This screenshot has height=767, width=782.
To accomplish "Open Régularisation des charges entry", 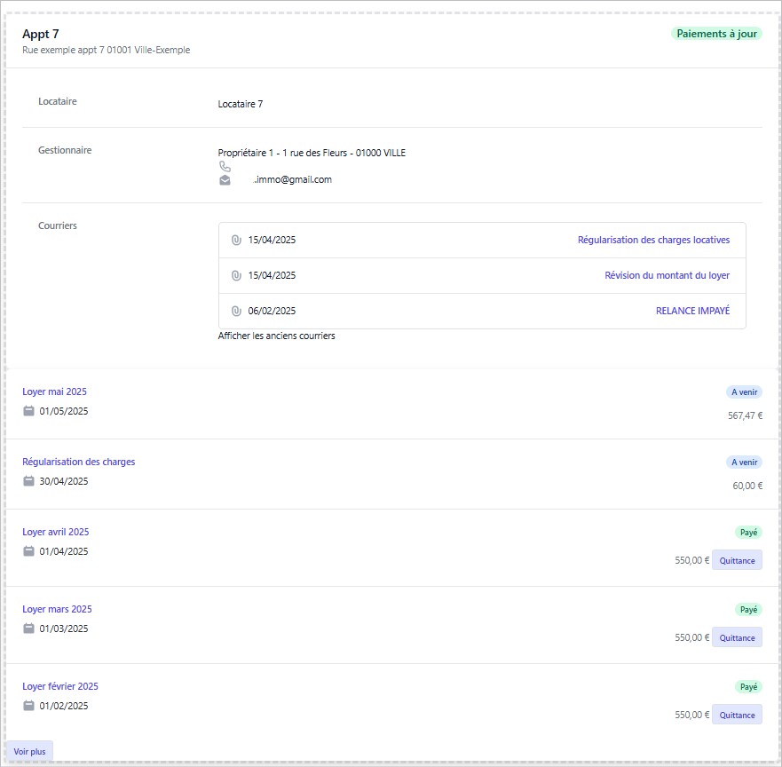I will tap(78, 462).
